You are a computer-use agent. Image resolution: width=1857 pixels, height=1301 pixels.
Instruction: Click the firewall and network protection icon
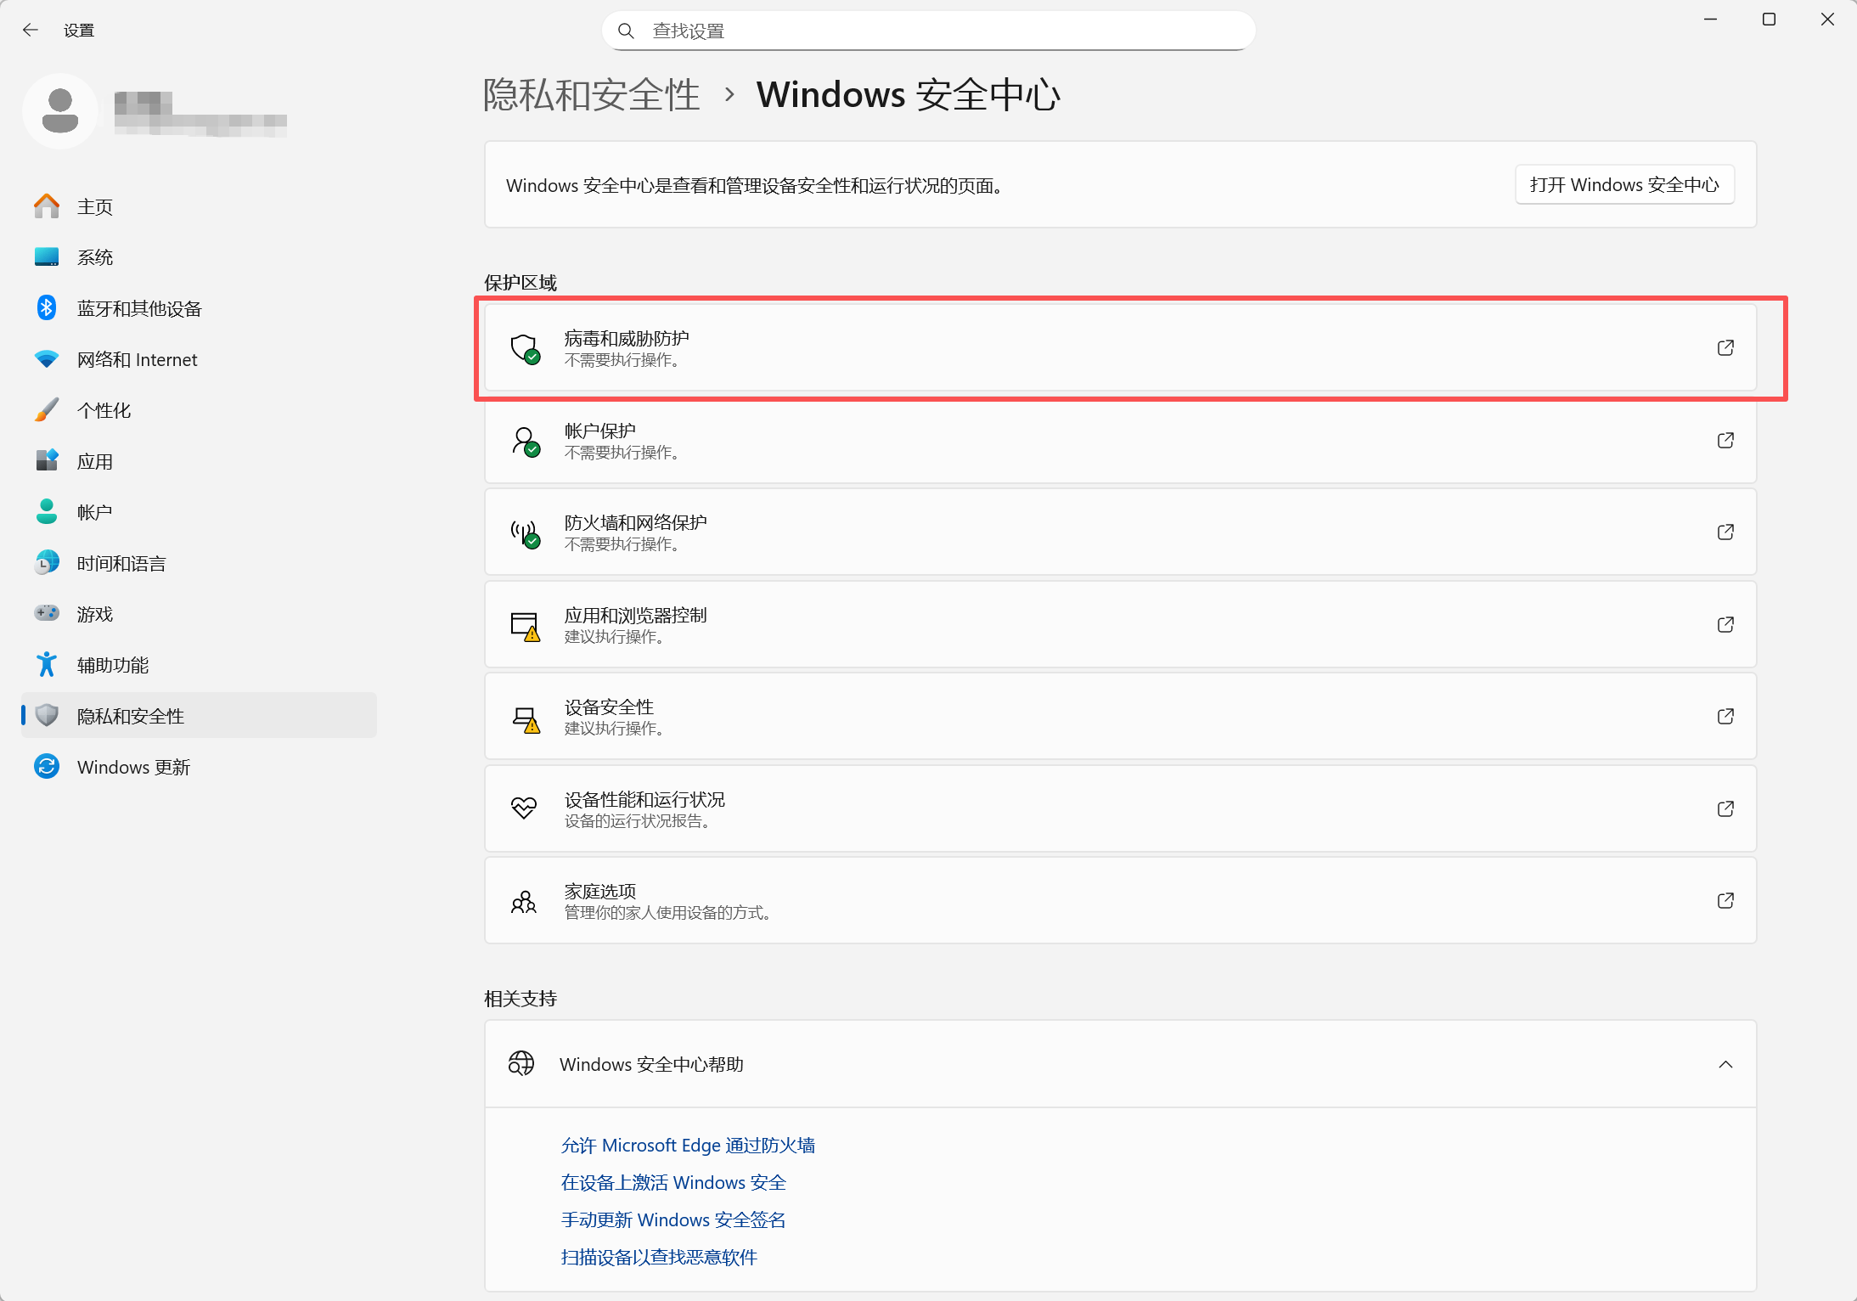[x=525, y=533]
